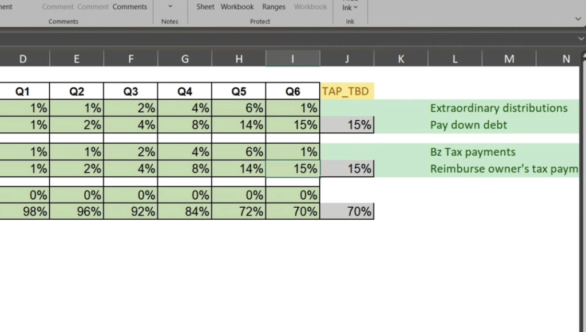Select the 'Extraordinary distributions' label cell
The width and height of the screenshot is (586, 332).
(x=498, y=108)
